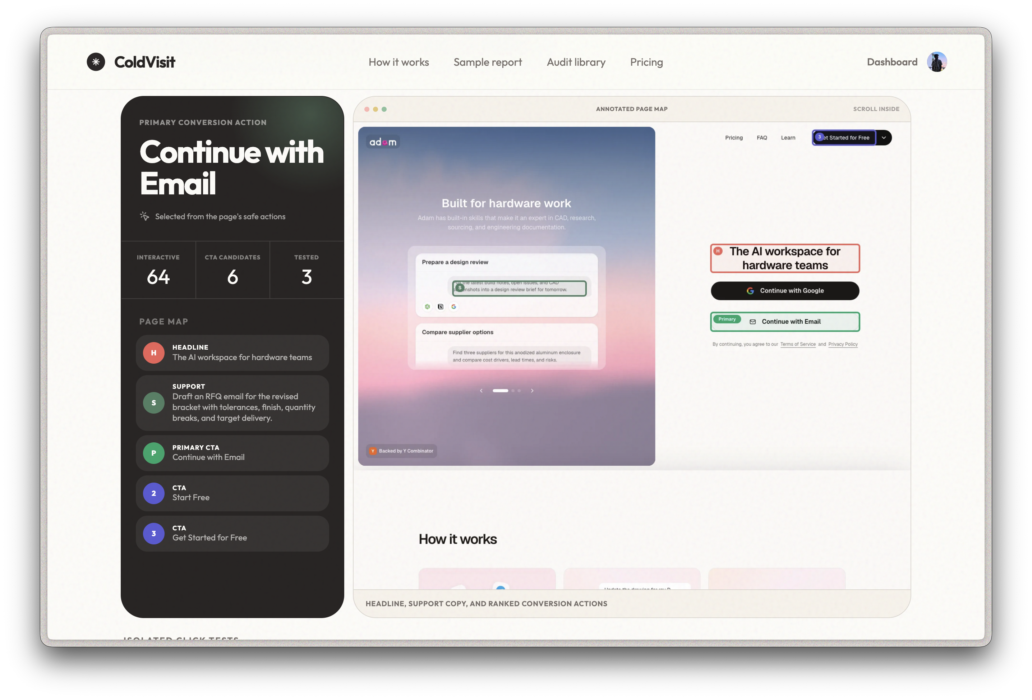This screenshot has width=1032, height=700.
Task: Click the 'ANNOTATED PAGE MAP' title
Action: 631,109
